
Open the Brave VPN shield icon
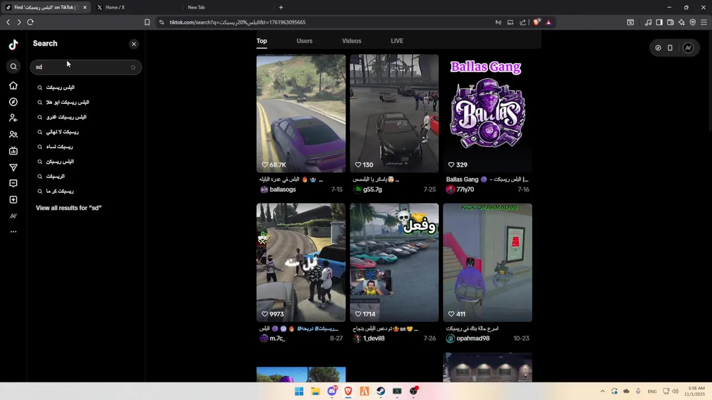pos(693,22)
